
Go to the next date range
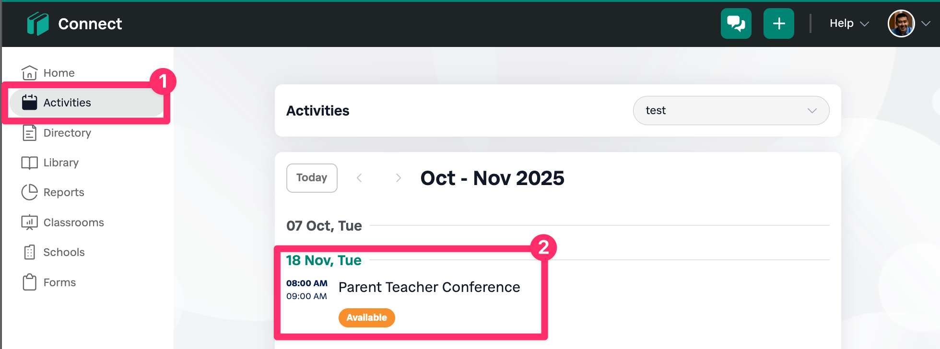pos(398,178)
